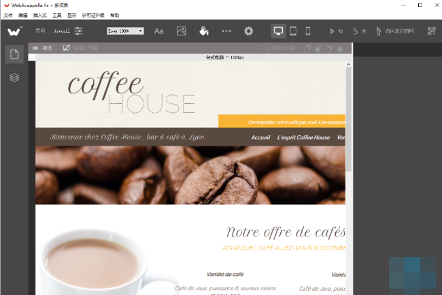Open the QR code icon at toolbar right

coord(432,31)
